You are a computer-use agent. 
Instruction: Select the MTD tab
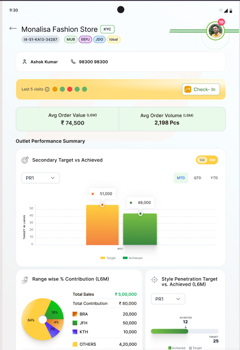[181, 178]
